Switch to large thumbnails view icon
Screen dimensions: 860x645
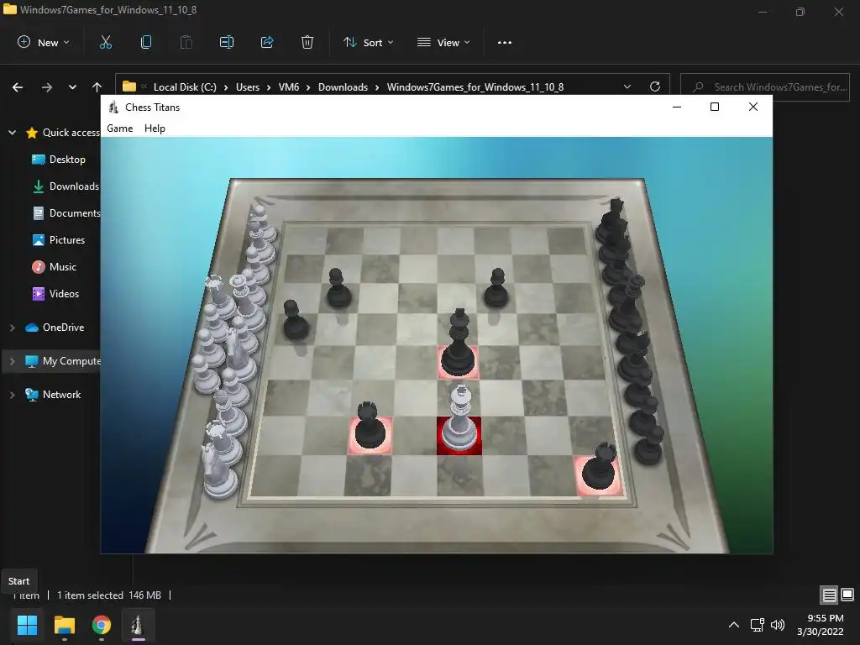point(847,595)
